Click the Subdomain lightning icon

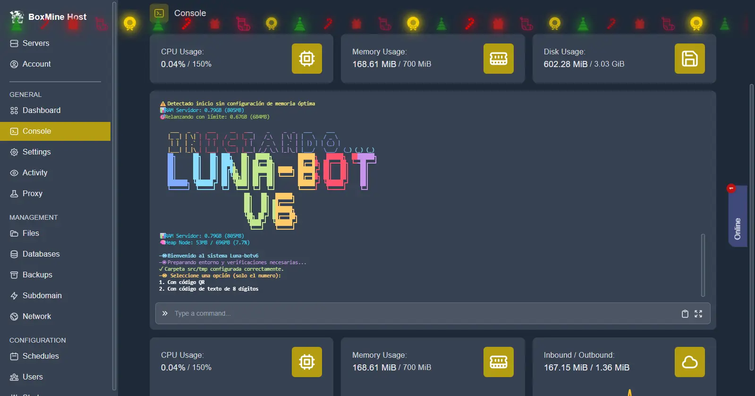point(14,295)
